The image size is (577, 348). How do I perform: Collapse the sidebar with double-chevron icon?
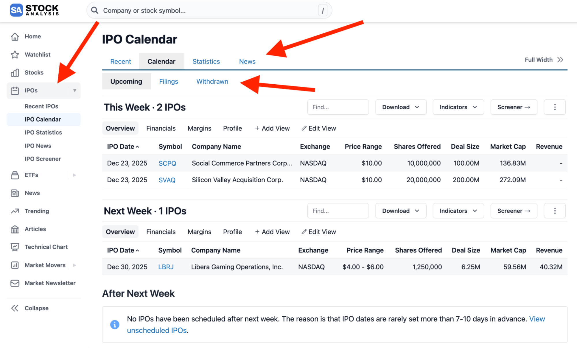pos(15,308)
